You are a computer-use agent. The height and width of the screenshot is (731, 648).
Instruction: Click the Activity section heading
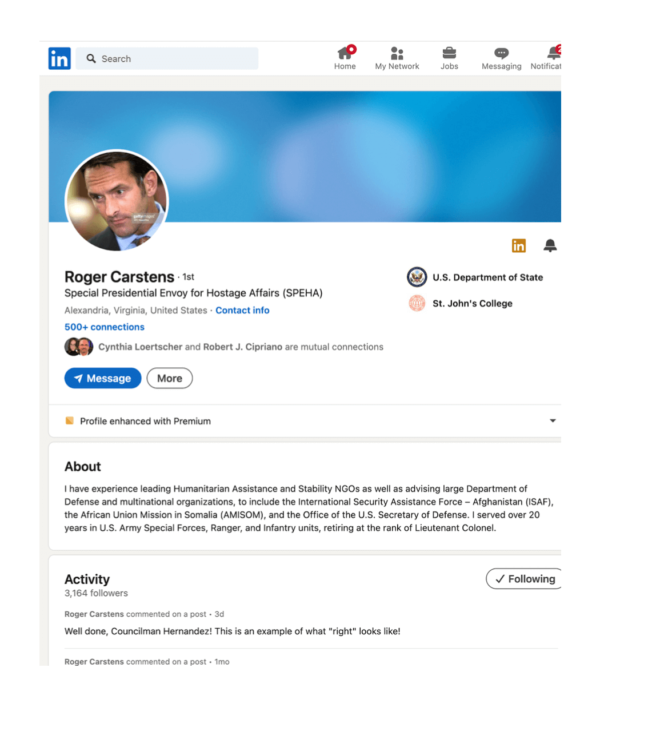pyautogui.click(x=87, y=579)
